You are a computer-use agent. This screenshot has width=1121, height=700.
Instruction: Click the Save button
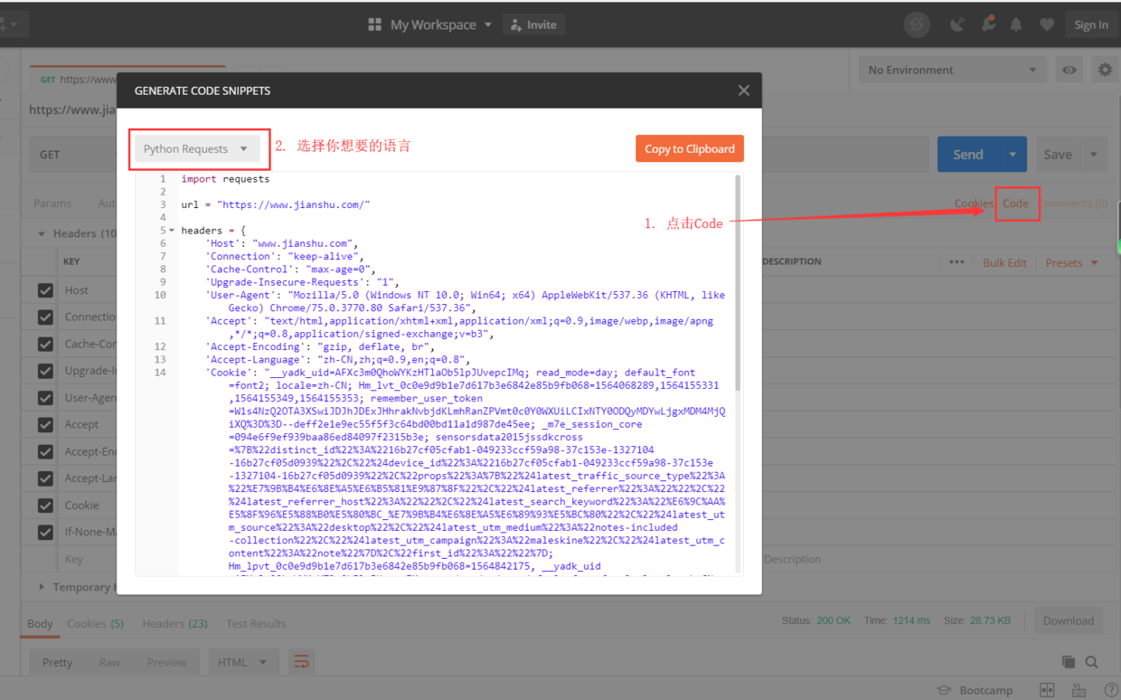pos(1058,155)
